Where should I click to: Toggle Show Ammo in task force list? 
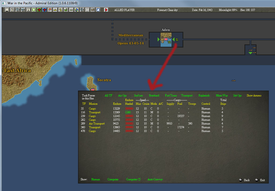(x=254, y=96)
